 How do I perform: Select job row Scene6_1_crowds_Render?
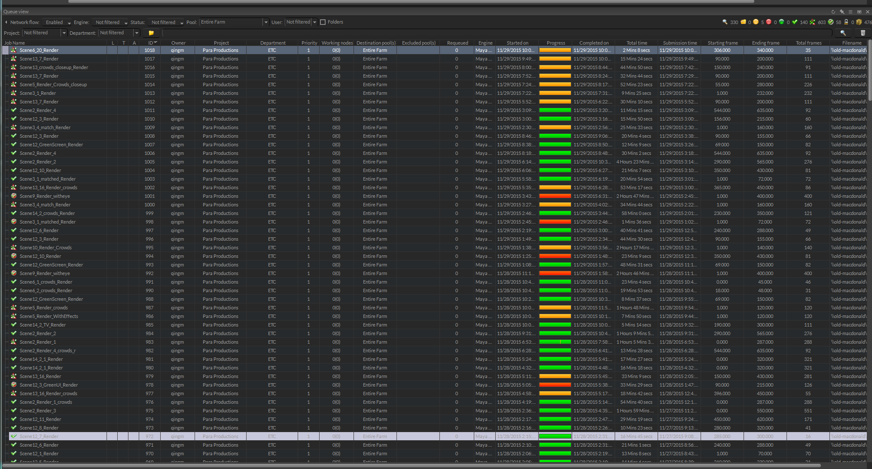pos(437,282)
